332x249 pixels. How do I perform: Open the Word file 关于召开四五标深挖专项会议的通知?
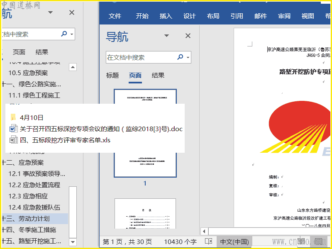pyautogui.click(x=96, y=129)
